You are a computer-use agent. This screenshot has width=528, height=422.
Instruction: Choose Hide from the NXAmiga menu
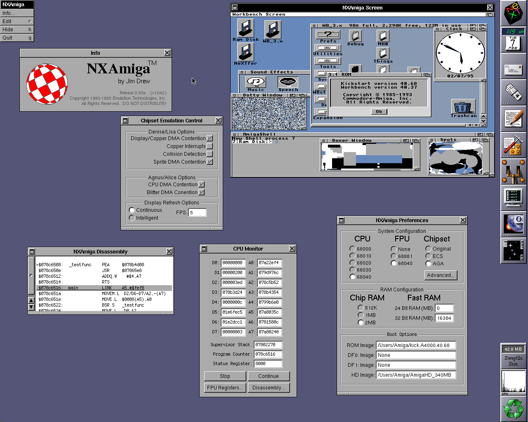(17, 30)
